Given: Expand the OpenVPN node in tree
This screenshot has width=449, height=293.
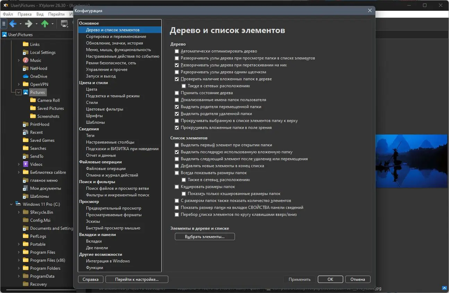Looking at the screenshot, I should (19, 84).
